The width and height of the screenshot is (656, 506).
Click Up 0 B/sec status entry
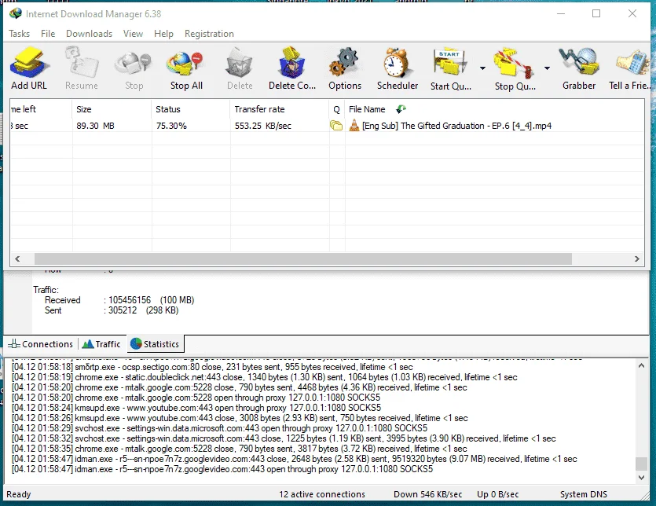pos(497,494)
